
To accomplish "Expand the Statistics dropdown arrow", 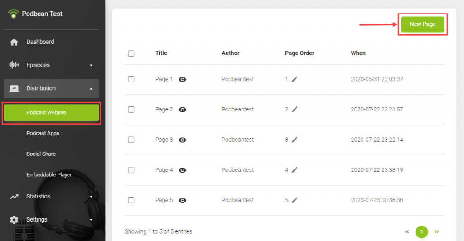I will [x=91, y=197].
